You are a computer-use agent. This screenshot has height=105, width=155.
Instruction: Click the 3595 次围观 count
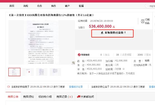point(144,55)
